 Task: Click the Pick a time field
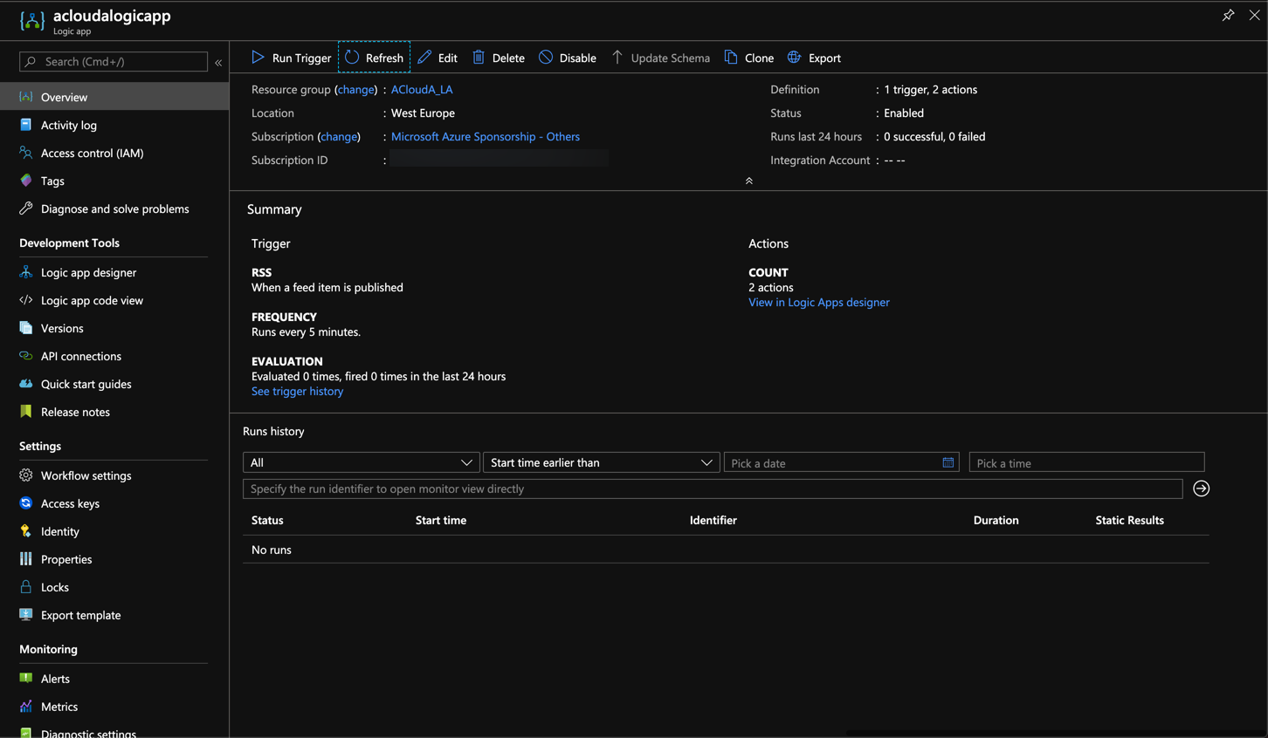[1087, 462]
